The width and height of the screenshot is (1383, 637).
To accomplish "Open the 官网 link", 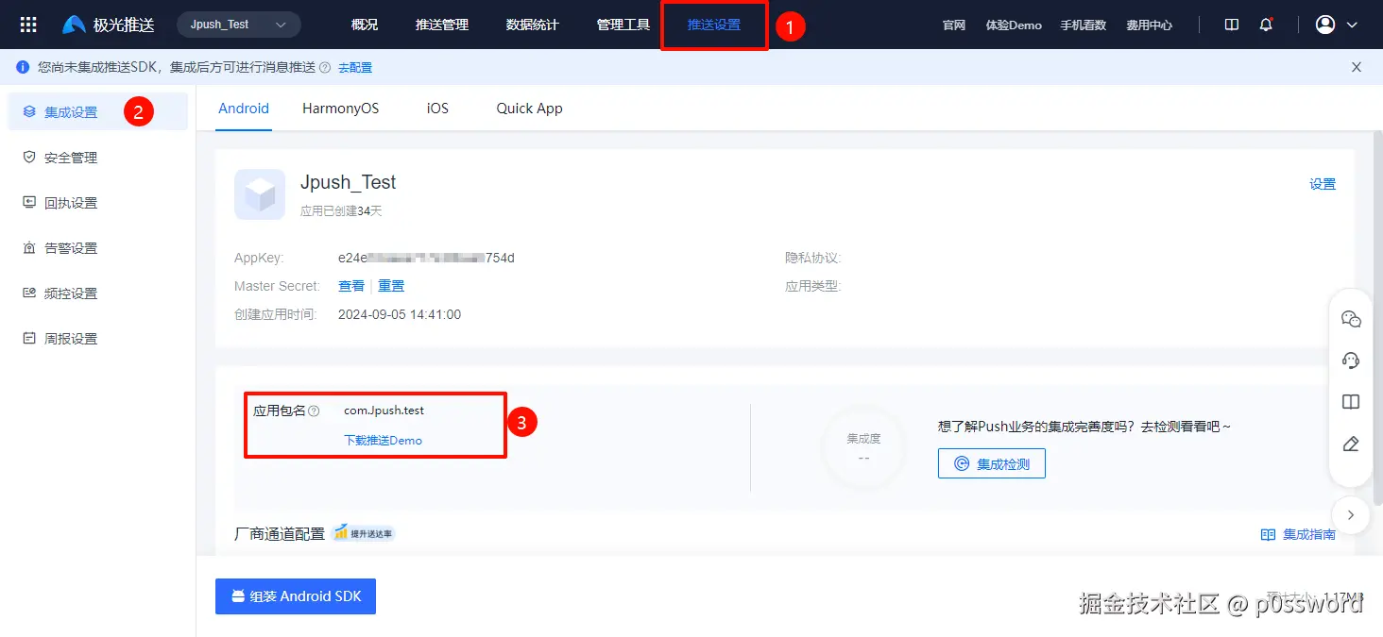I will 954,25.
